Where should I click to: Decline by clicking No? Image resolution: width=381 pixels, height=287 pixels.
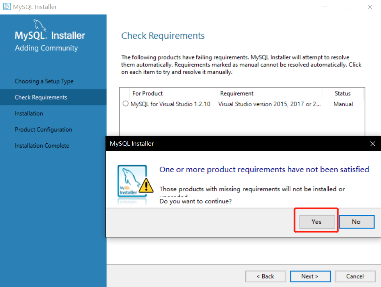(x=356, y=222)
